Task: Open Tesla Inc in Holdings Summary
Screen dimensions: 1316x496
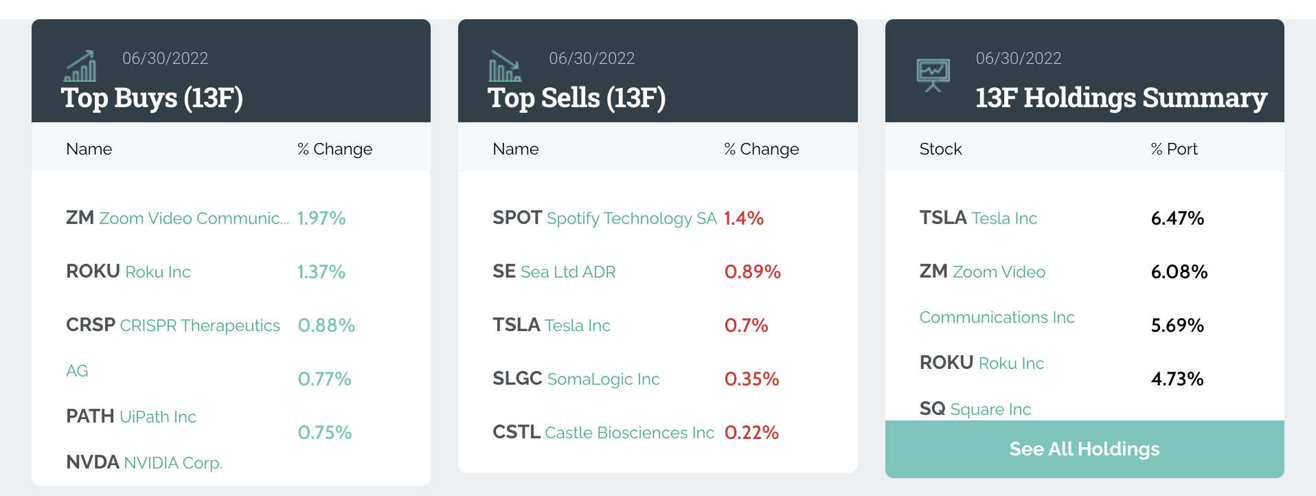Action: 1003,218
